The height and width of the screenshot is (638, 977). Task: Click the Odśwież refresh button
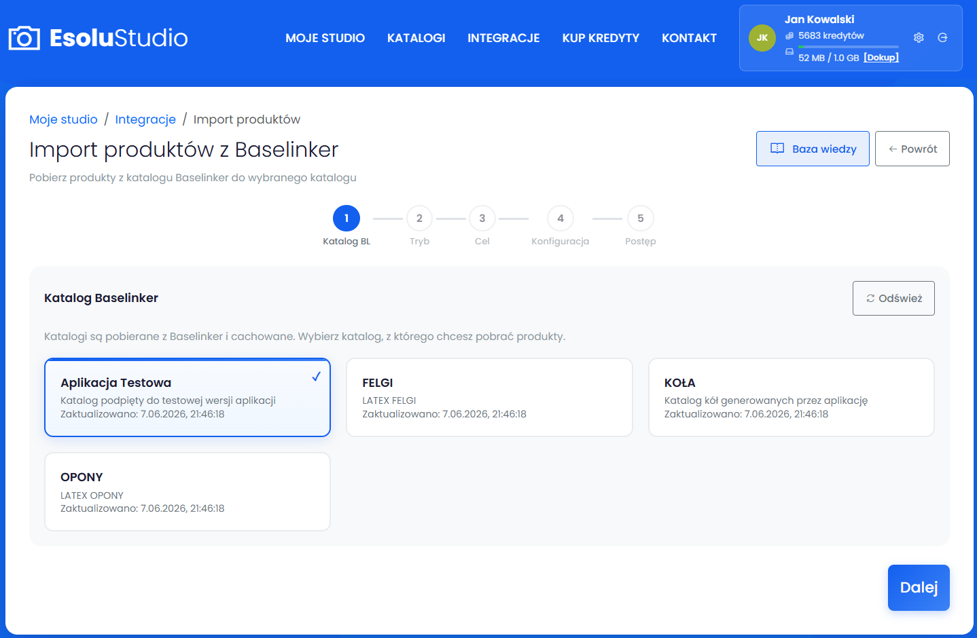(893, 298)
